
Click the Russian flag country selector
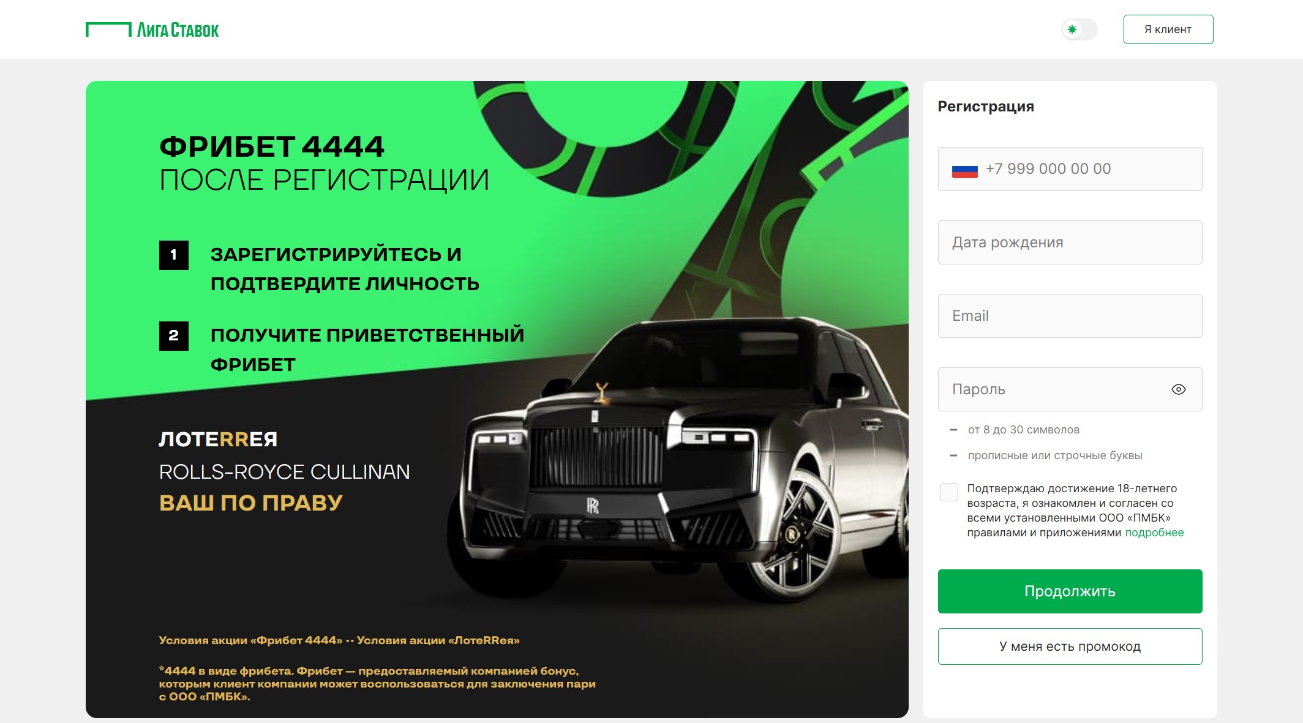964,170
